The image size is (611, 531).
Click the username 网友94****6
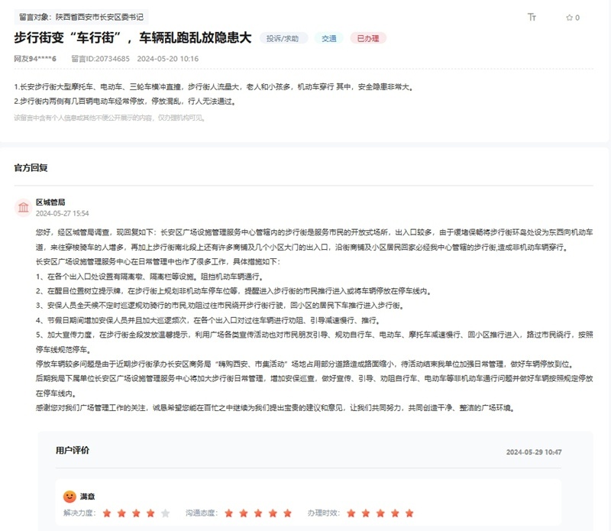pyautogui.click(x=35, y=58)
